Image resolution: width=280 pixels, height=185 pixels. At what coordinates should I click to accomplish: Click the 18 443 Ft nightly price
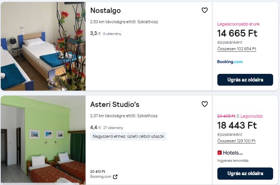[x=237, y=125]
